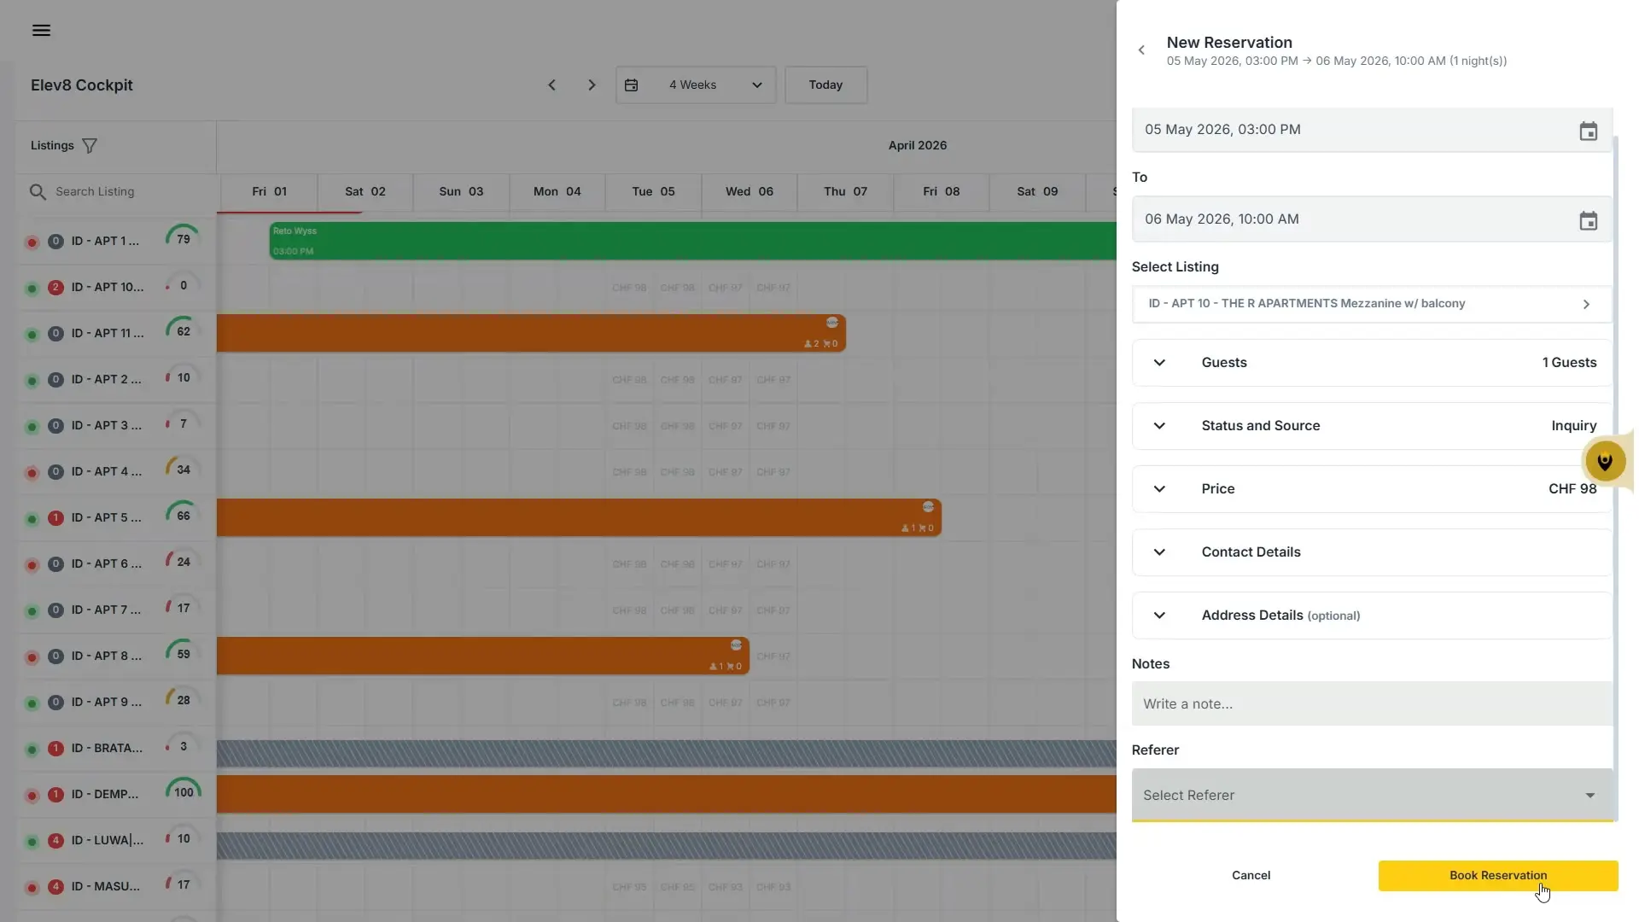Select the ID - MASU listing row
This screenshot has height=922, width=1639.
point(116,887)
